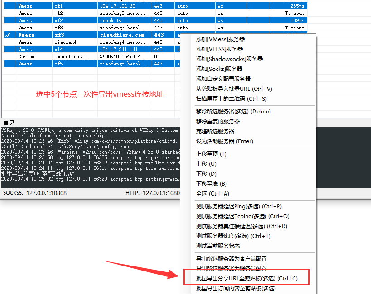Choose 添加[VLESS]服务器 from context menu
This screenshot has width=371, height=294.
[219, 49]
